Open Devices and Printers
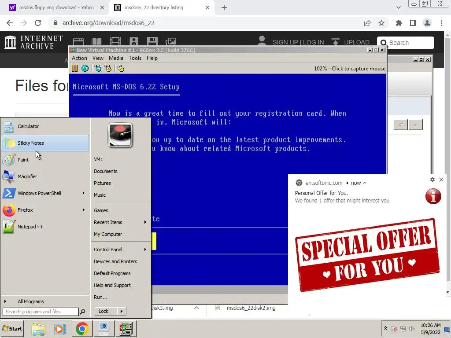 pos(120,261)
